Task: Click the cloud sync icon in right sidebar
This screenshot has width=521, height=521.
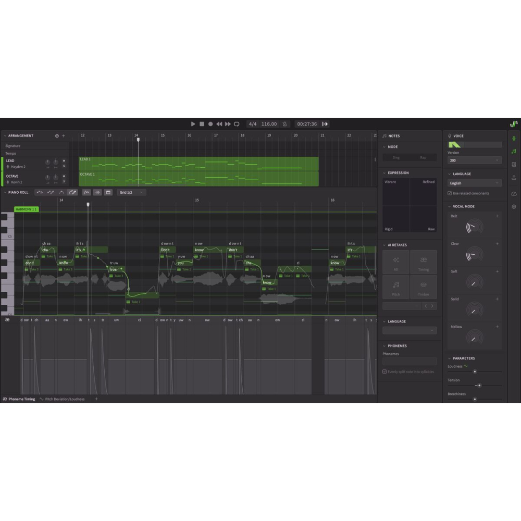Action: 514,193
